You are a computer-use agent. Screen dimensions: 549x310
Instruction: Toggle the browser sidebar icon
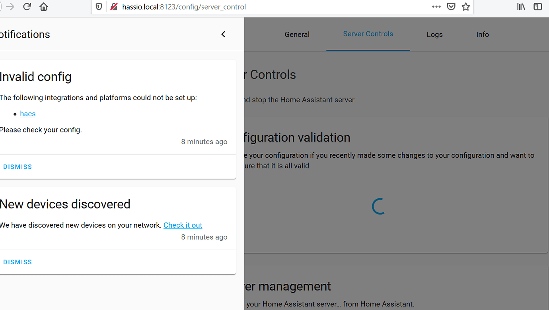(537, 6)
